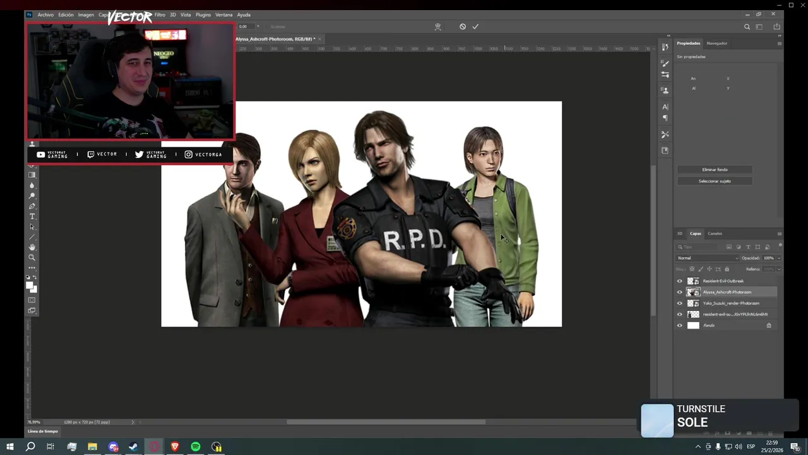
Task: Hide the Resident-Evil-Outbreak layer
Action: (x=680, y=281)
